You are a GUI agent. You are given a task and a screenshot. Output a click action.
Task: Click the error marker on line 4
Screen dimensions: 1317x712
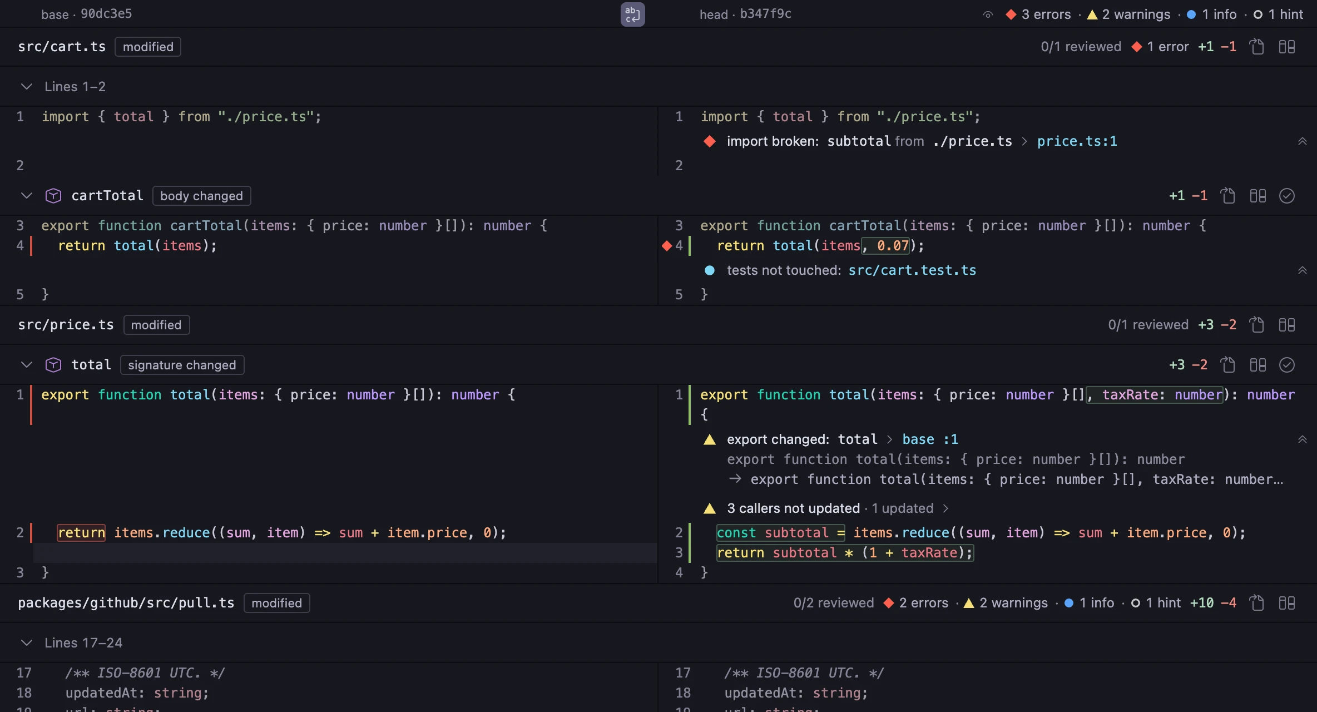(x=667, y=246)
